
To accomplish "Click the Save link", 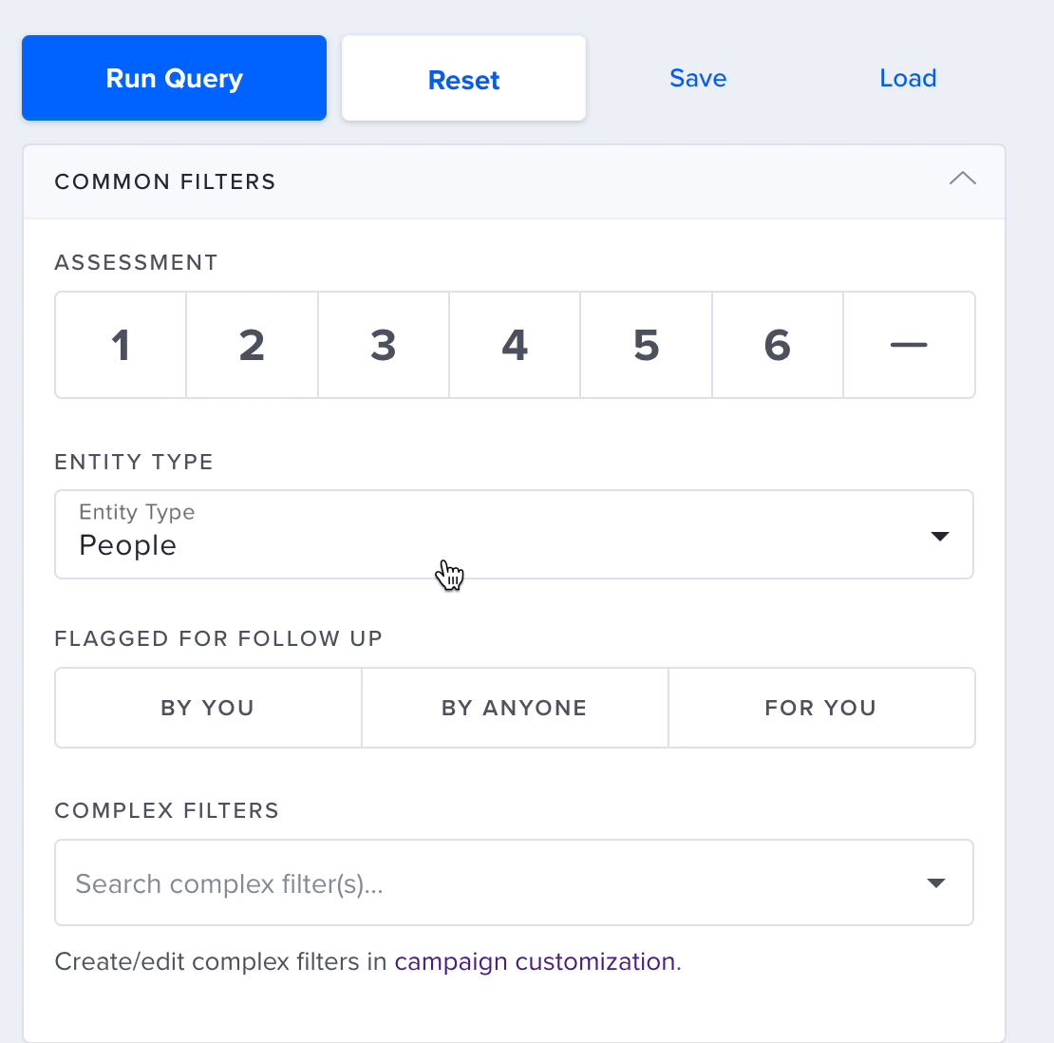I will click(698, 78).
